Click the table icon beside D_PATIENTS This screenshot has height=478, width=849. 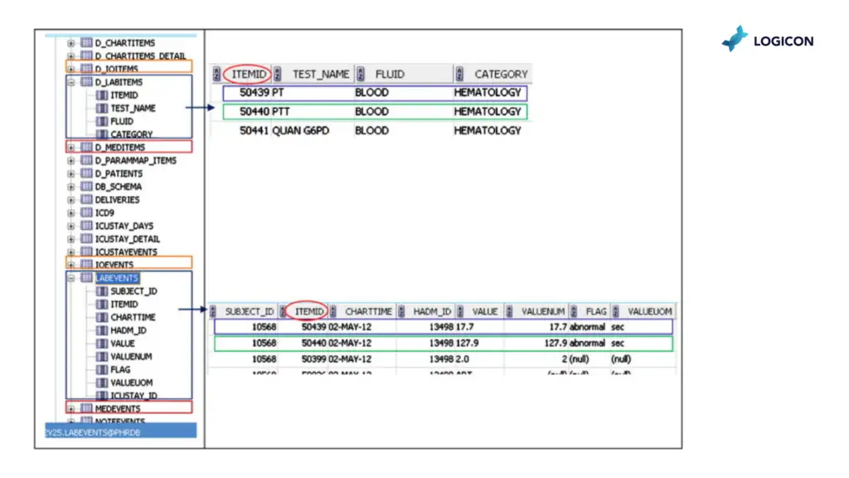pyautogui.click(x=86, y=173)
